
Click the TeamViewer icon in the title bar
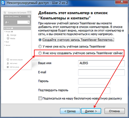(3, 3)
